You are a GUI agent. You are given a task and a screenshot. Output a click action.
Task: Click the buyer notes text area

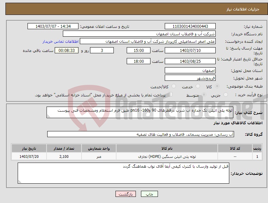(x=123, y=173)
